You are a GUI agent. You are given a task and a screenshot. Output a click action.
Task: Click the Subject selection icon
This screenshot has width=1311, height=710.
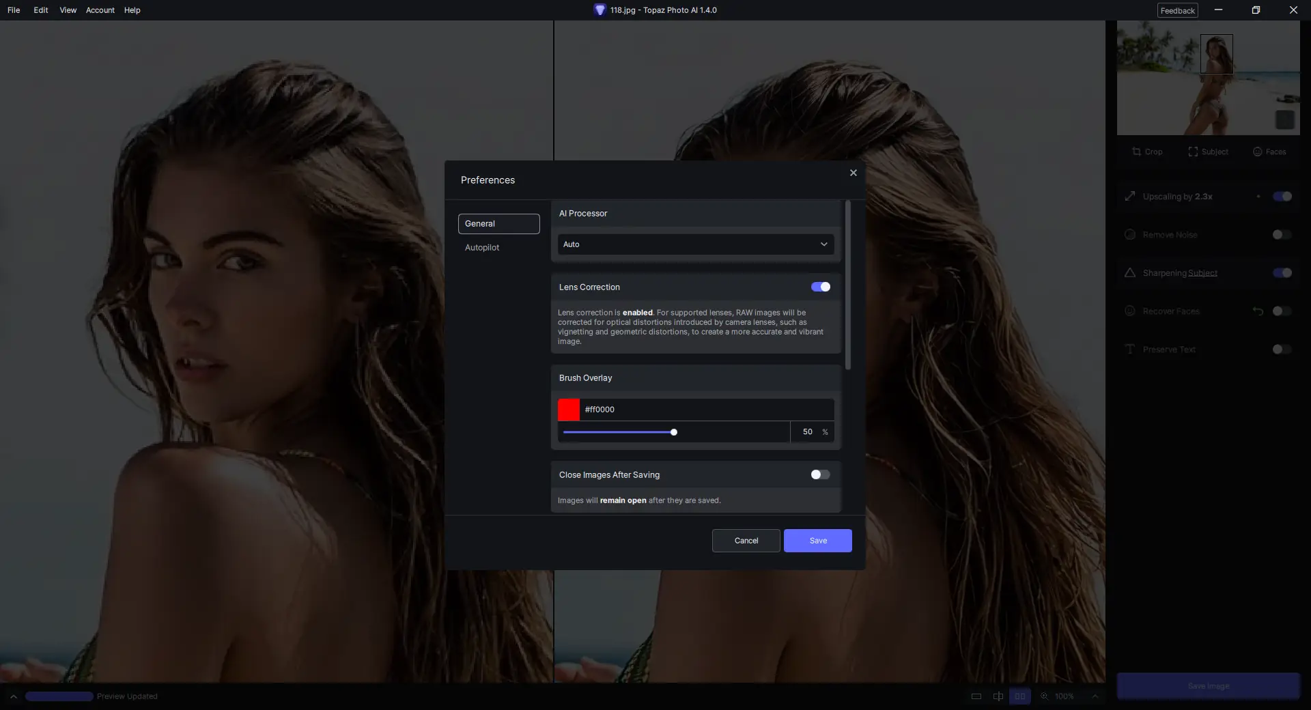[1193, 152]
